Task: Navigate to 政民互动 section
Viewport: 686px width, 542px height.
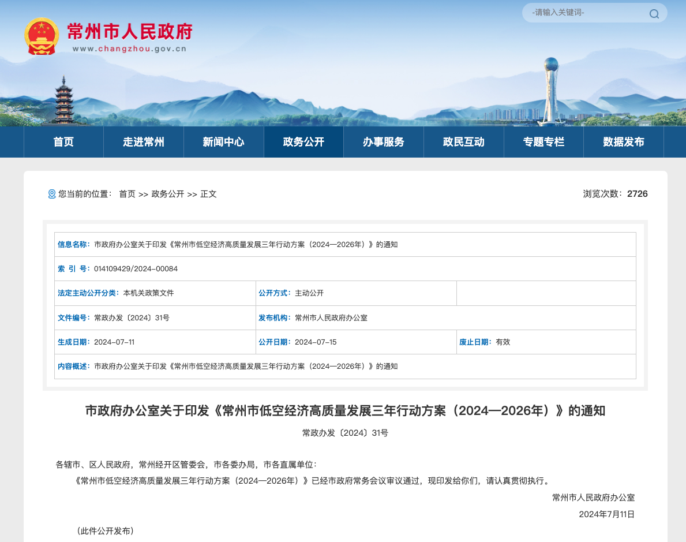Action: pyautogui.click(x=464, y=142)
